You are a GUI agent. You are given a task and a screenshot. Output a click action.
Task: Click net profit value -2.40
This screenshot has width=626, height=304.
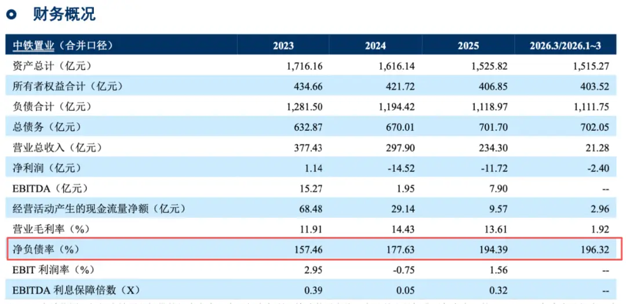(x=599, y=169)
